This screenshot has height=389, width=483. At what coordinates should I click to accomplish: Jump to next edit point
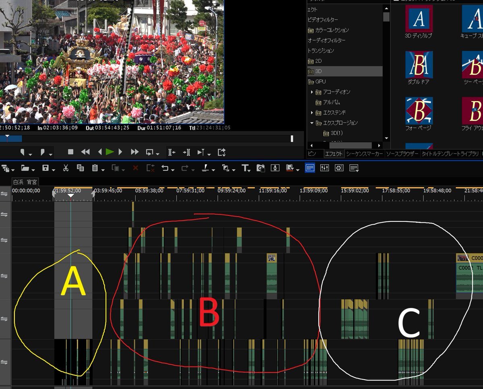[186, 152]
